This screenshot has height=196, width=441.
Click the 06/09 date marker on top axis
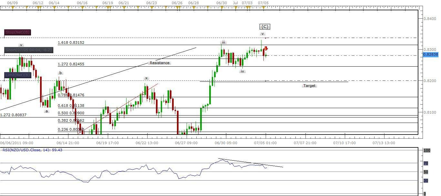tap(13, 3)
